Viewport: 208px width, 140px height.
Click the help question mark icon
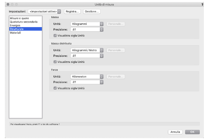point(202,4)
